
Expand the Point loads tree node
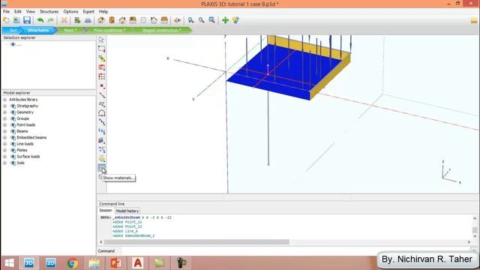5,125
